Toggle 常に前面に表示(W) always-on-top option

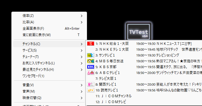pyautogui.click(x=49, y=35)
